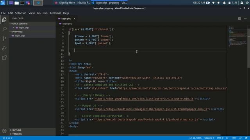This screenshot has width=250, height=140.
Task: Open the editor More Actions ellipsis
Action: click(x=245, y=19)
